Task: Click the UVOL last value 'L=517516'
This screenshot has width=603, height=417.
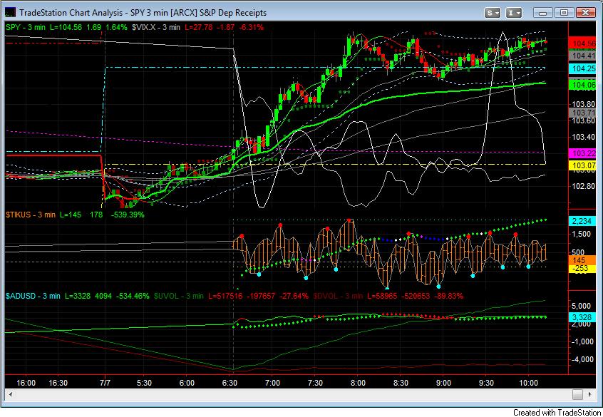Action: [x=225, y=296]
